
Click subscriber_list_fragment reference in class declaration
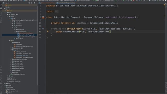(120, 17)
